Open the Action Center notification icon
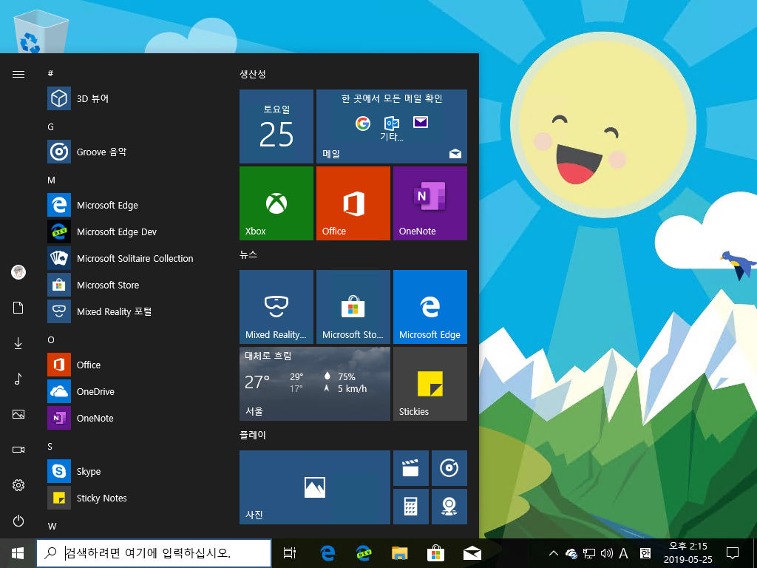757x568 pixels. click(x=733, y=553)
